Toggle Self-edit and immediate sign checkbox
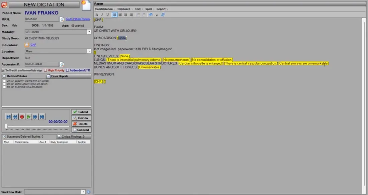Viewport: 368px width, 195px height. [3, 70]
